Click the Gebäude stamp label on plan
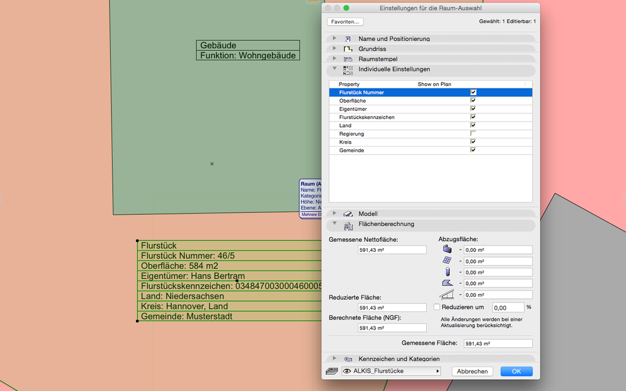 pyautogui.click(x=218, y=45)
